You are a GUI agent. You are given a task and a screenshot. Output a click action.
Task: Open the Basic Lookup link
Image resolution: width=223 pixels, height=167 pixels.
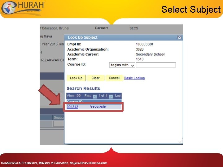(x=134, y=78)
